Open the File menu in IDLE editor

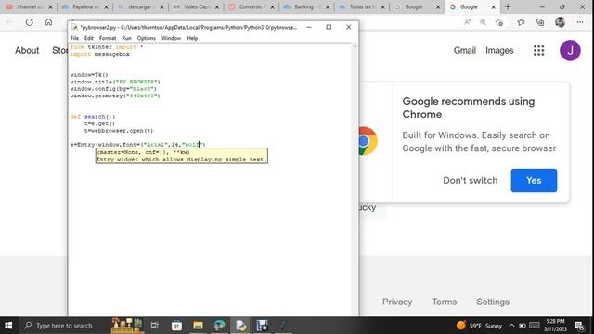tap(74, 38)
